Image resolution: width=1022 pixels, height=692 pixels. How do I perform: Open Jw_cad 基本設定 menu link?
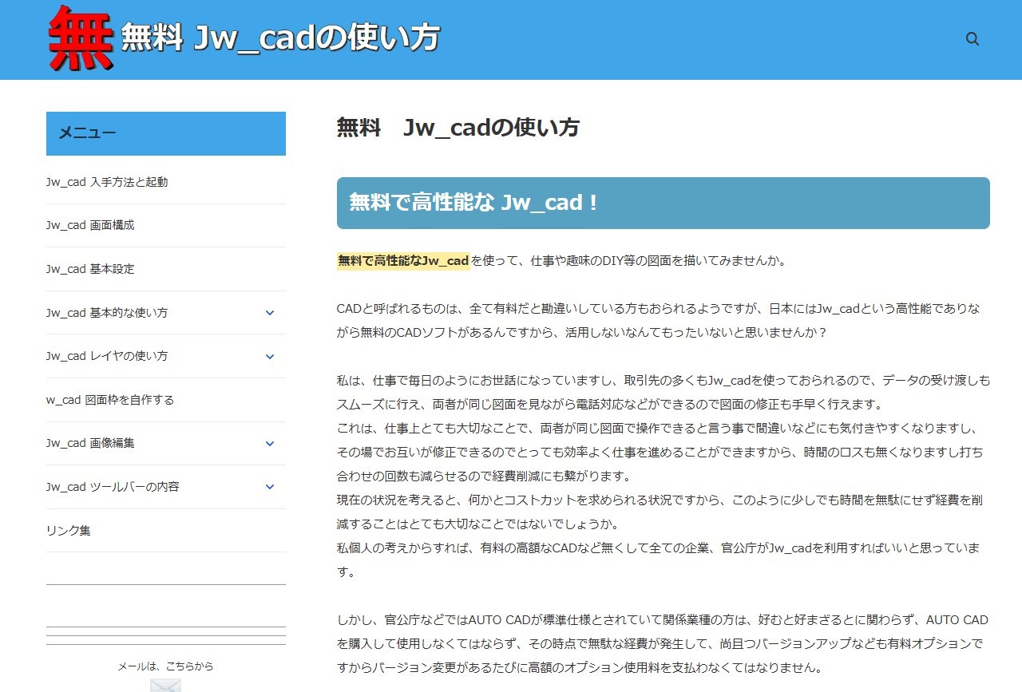[90, 269]
